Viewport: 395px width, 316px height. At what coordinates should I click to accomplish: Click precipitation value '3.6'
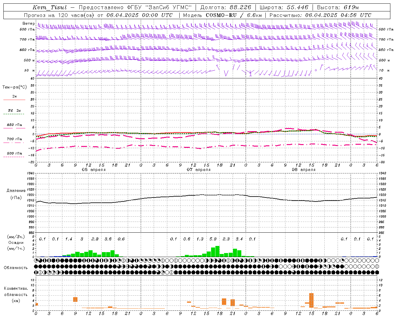pyautogui.click(x=108, y=239)
